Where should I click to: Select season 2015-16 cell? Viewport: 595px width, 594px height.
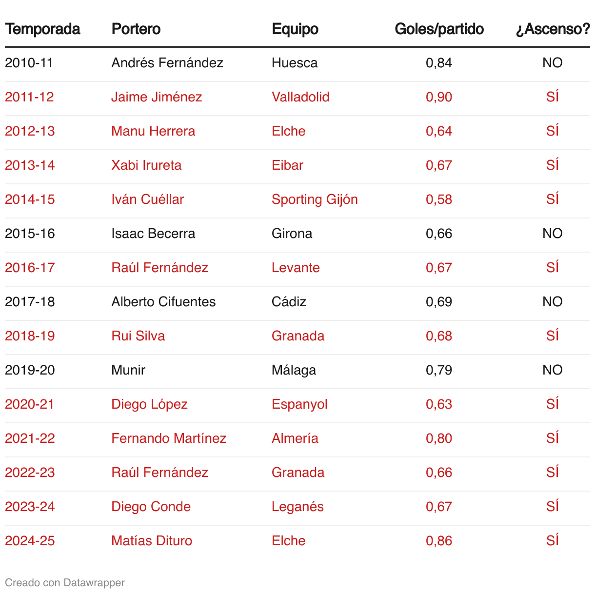coord(30,234)
